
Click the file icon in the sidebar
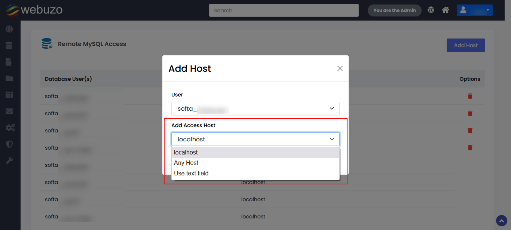tap(9, 62)
